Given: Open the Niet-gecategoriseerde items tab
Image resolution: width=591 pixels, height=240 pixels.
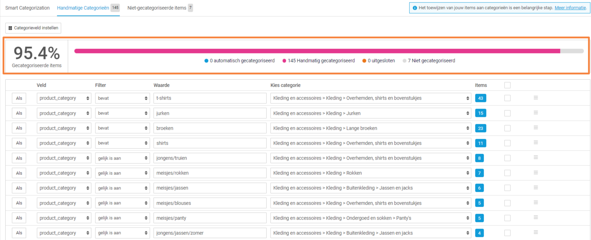Looking at the screenshot, I should click(157, 8).
